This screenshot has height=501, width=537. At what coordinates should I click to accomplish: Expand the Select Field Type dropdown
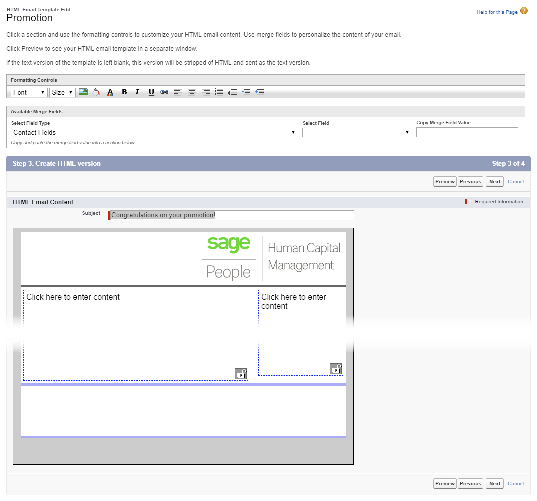click(x=154, y=132)
